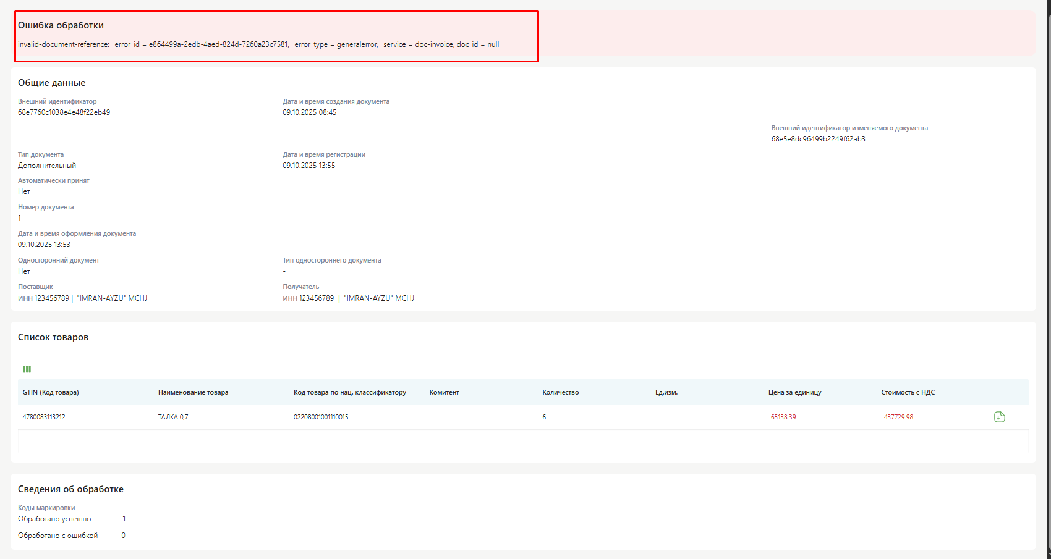Select GTIN value 4780083113212 in the table
The height and width of the screenshot is (559, 1051).
point(44,417)
